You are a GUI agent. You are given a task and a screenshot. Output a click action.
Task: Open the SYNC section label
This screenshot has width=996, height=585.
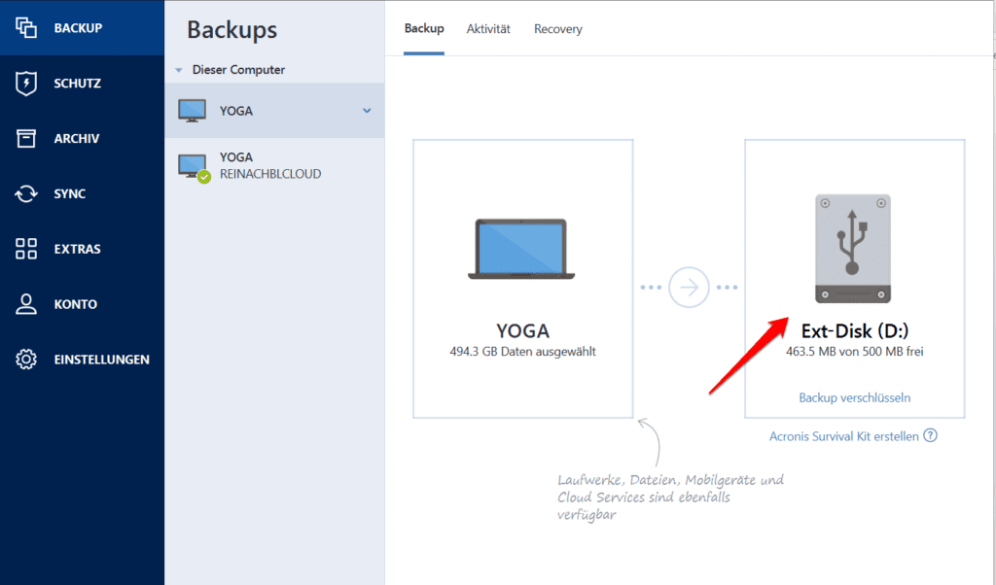[70, 193]
